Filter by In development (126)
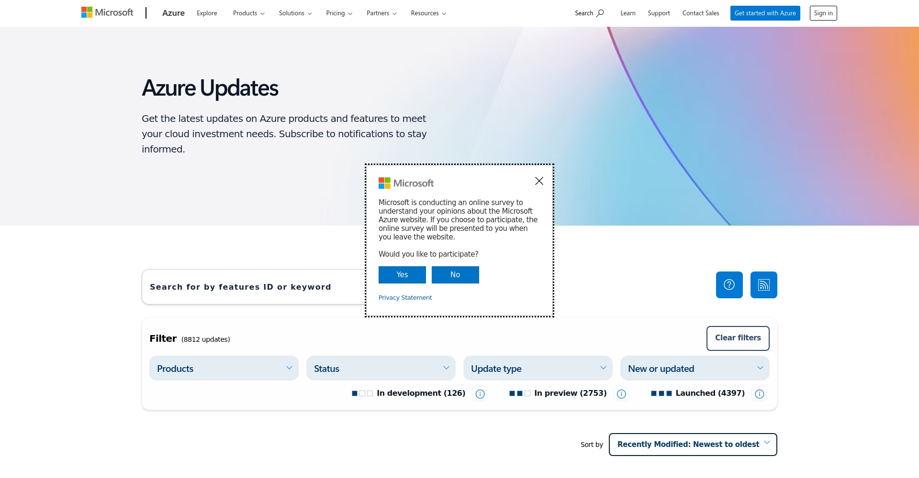Viewport: 919px width, 478px height. 409,393
